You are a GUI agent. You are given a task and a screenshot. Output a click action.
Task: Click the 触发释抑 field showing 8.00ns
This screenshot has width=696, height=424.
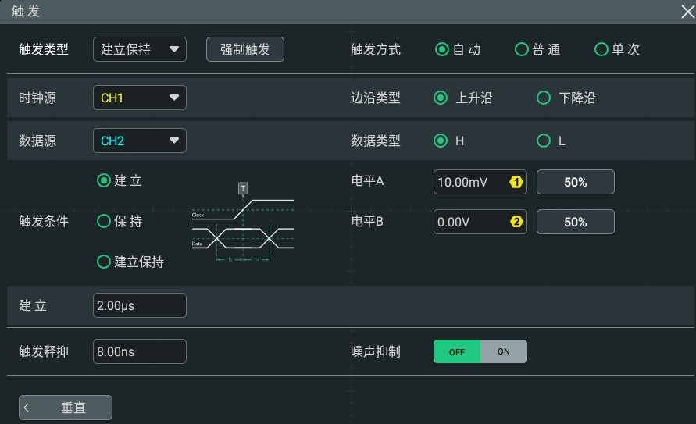140,351
